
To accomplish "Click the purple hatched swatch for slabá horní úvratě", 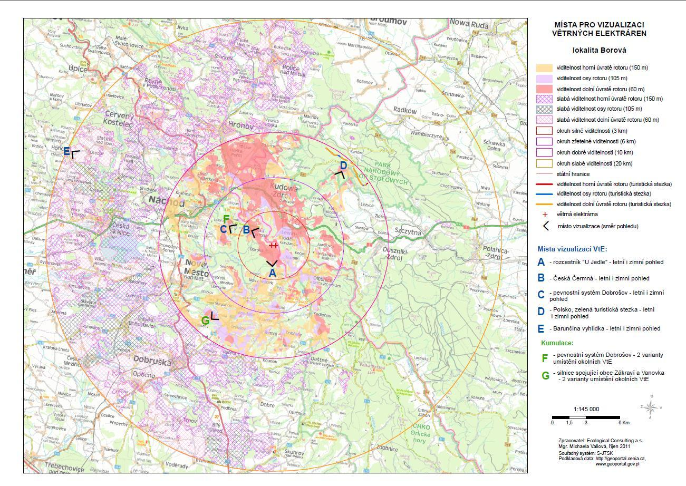I will 544,99.
